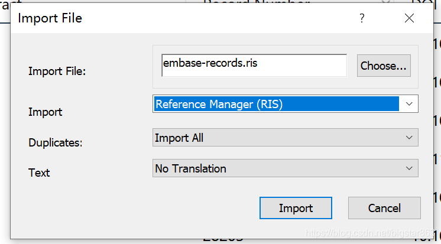The image size is (441, 244).
Task: Open the Choose... file browser button
Action: tap(384, 66)
